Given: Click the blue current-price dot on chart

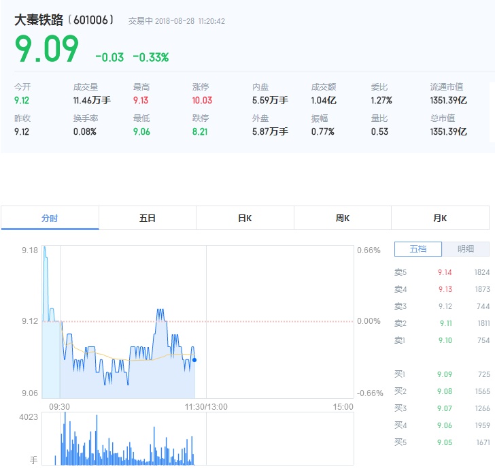Looking at the screenshot, I should point(194,360).
